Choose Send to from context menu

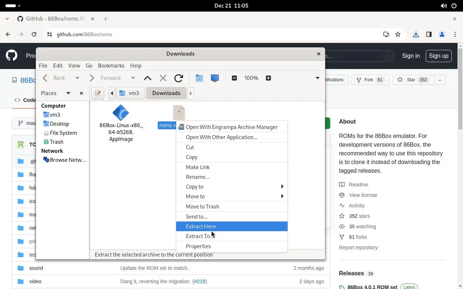[x=231, y=217]
